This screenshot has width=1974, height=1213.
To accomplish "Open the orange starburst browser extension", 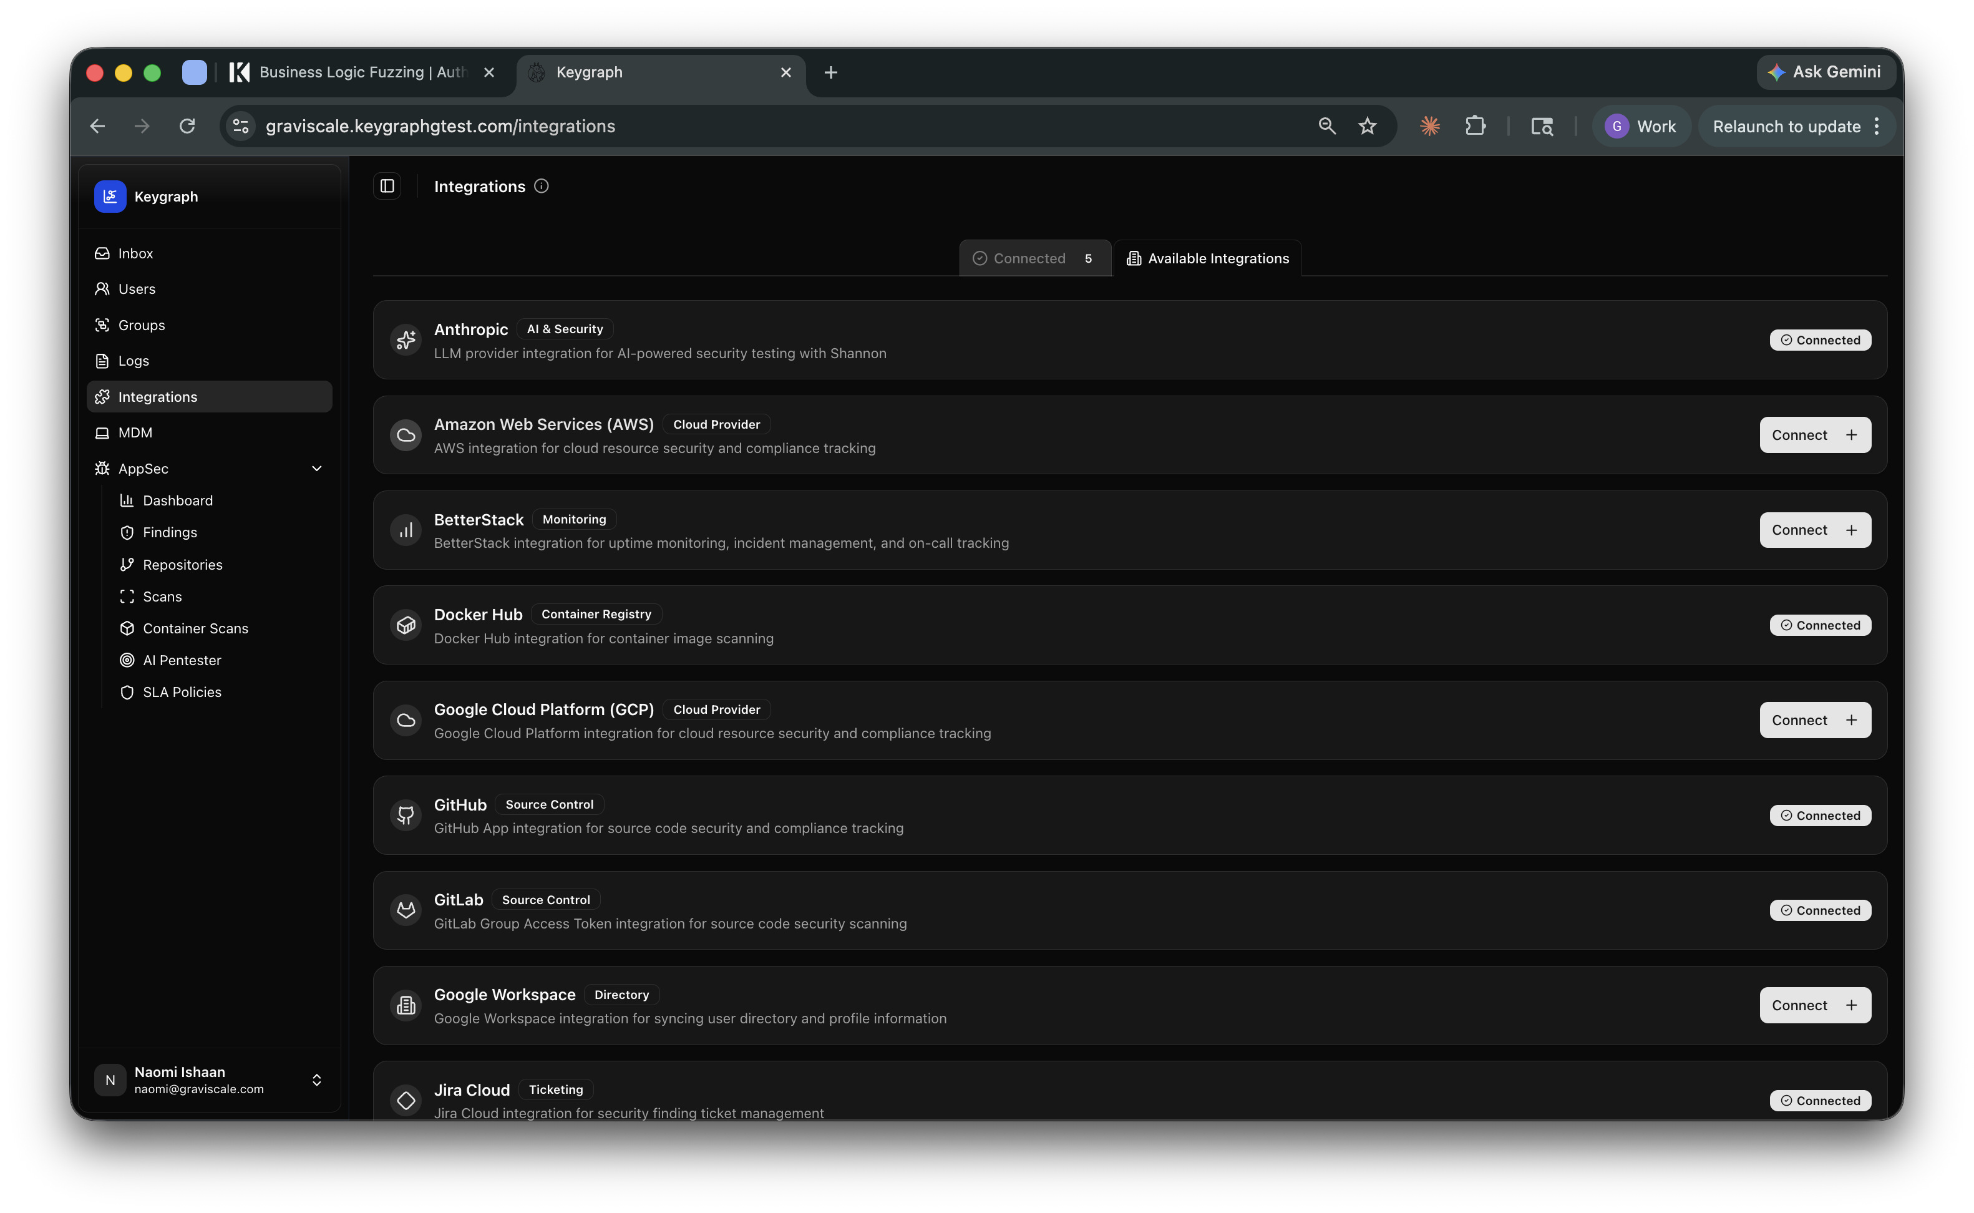I will [1430, 126].
